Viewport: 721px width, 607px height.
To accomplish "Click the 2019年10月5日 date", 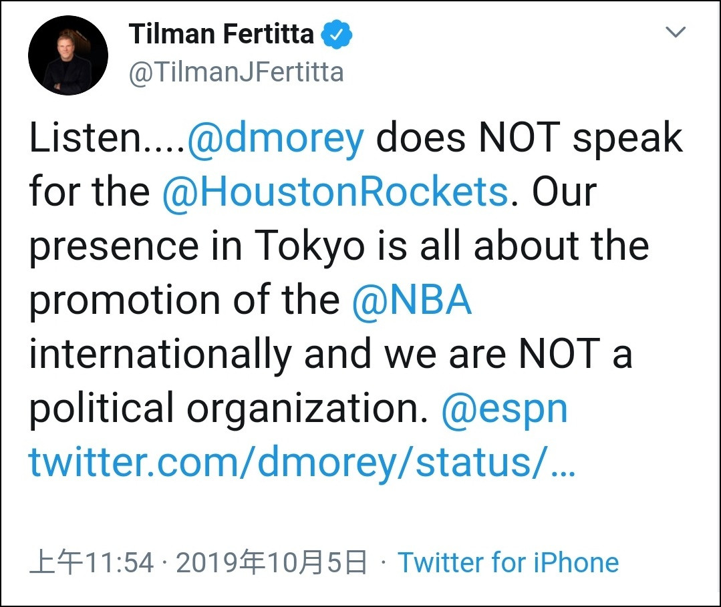I will [271, 563].
